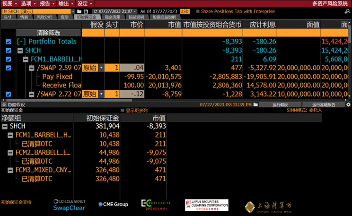Click the CME Group logo

[113, 205]
